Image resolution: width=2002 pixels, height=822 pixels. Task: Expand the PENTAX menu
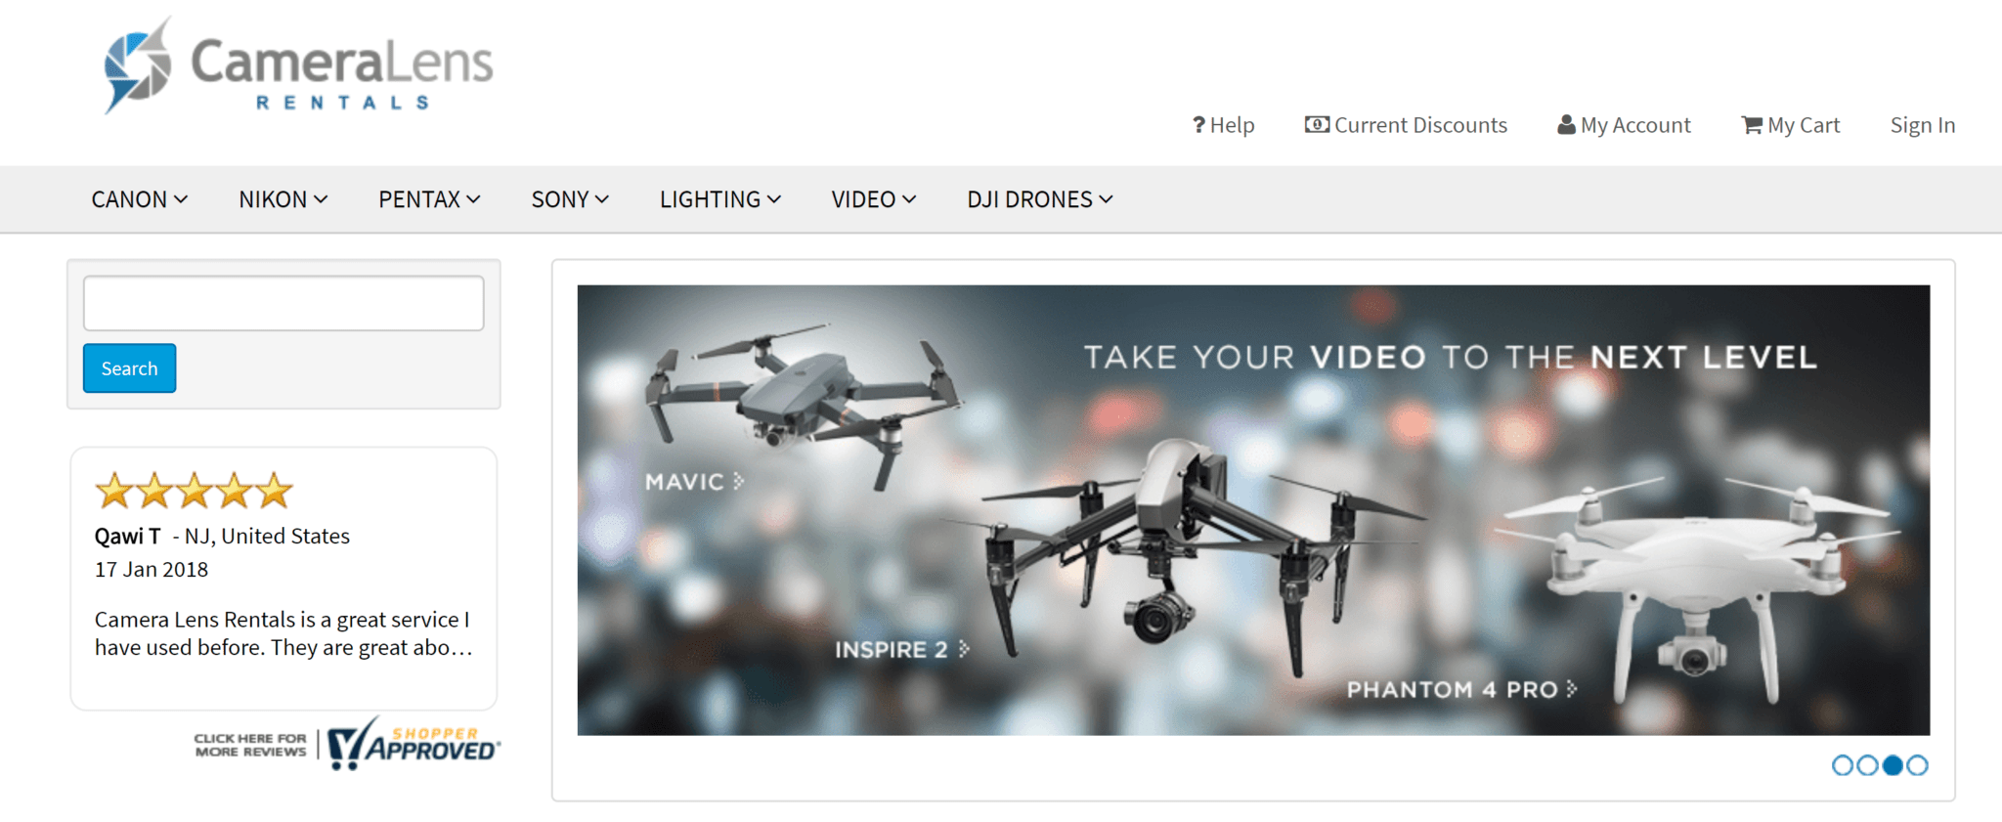[429, 199]
